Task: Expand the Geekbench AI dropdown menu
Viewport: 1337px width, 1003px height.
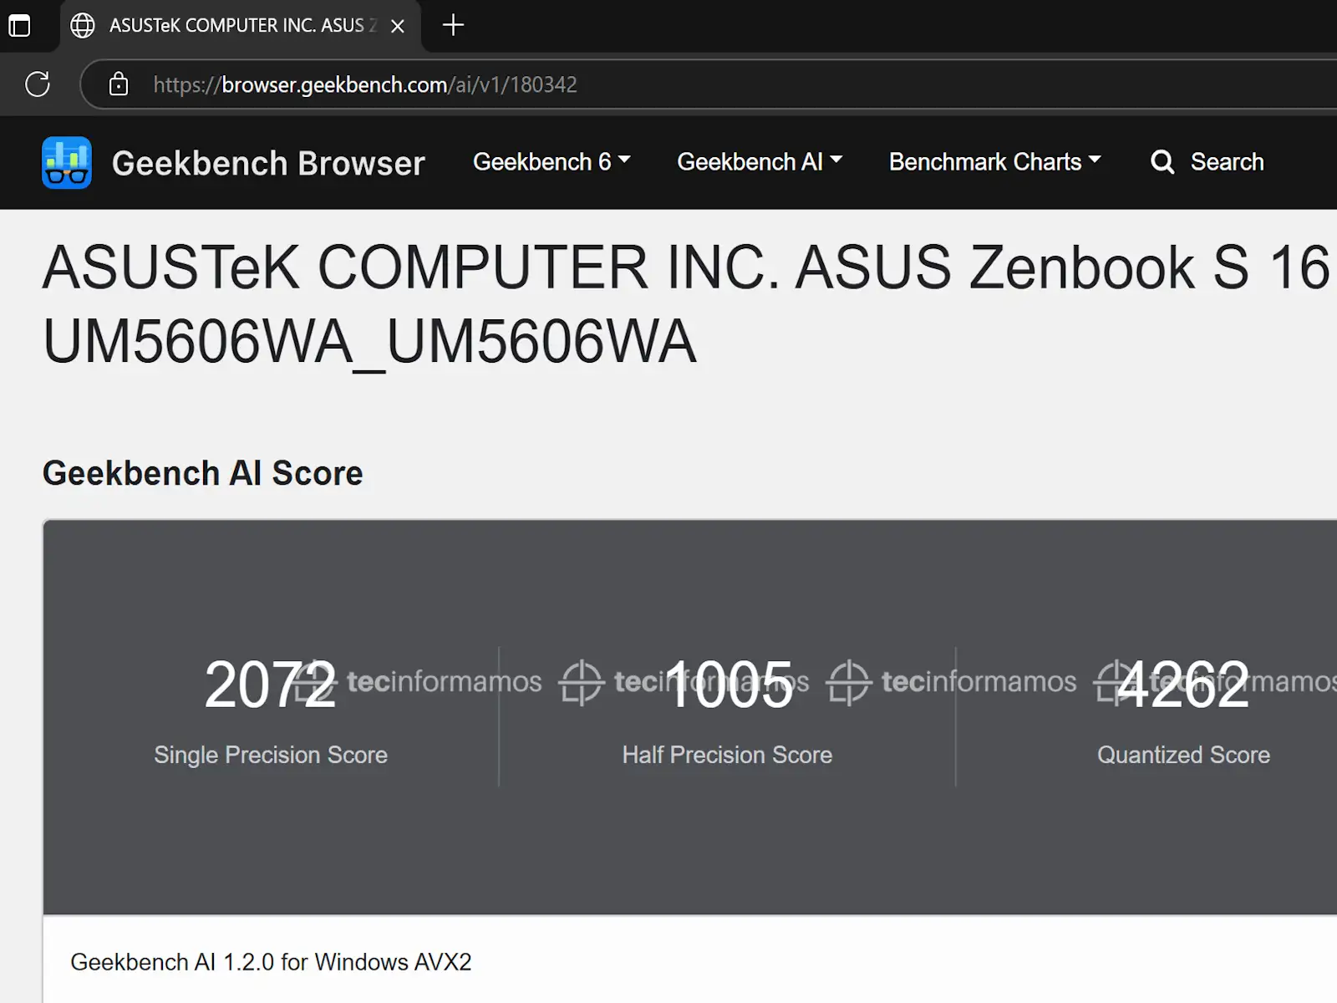Action: (x=759, y=162)
